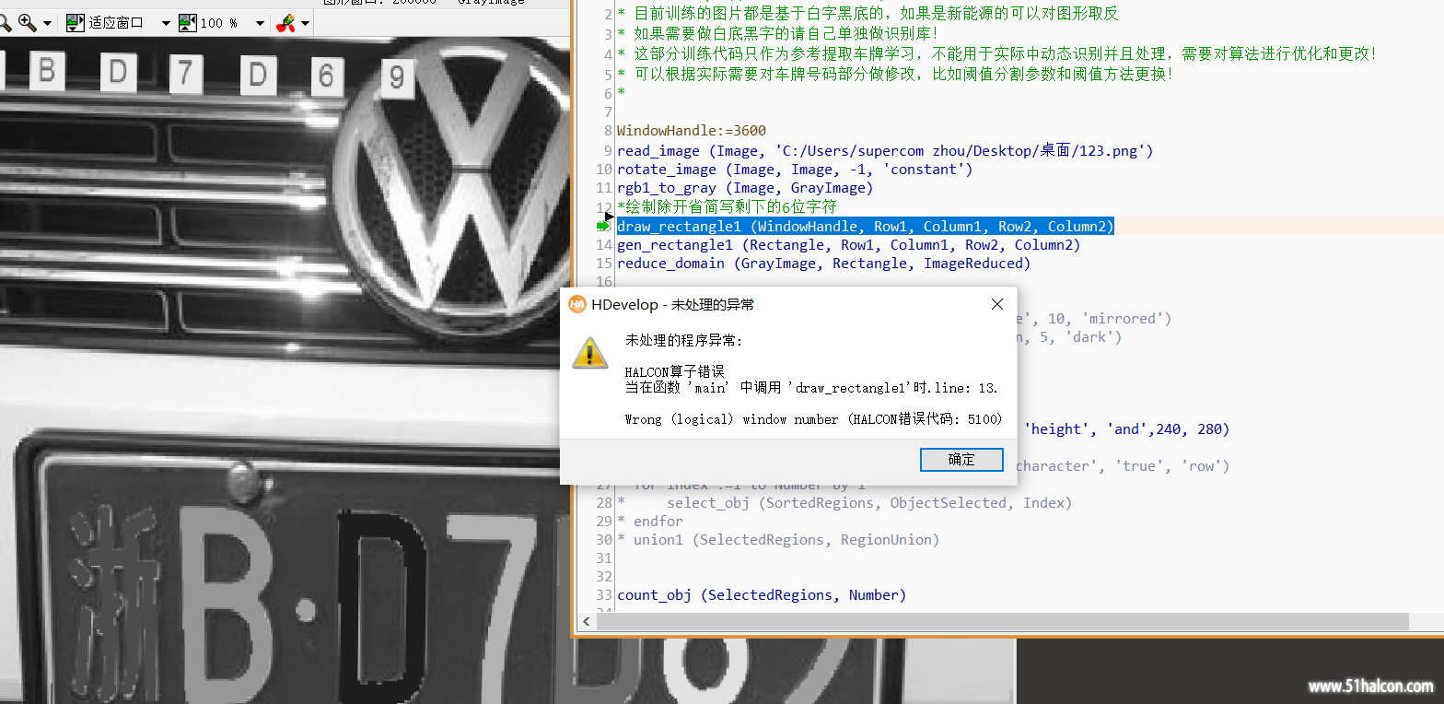The height and width of the screenshot is (704, 1444).
Task: Click the zoom-in magnifier tool icon
Action: tap(28, 22)
